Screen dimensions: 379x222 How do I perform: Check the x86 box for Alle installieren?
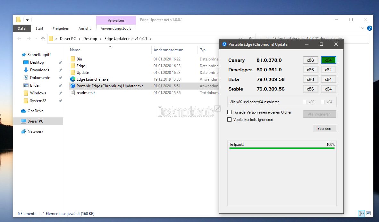pos(305,102)
